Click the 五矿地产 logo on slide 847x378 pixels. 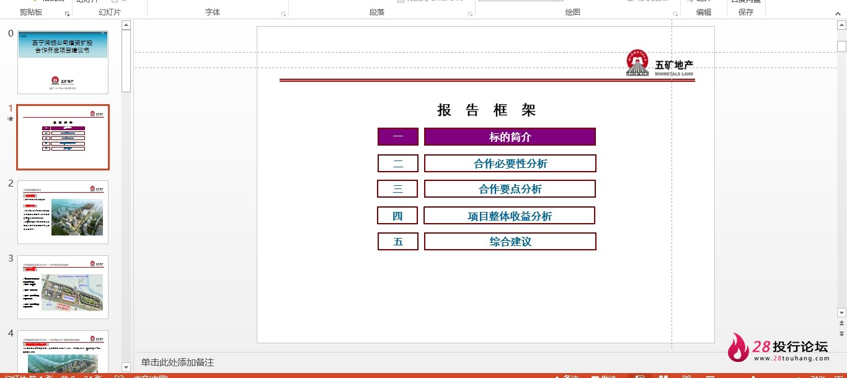click(x=660, y=63)
